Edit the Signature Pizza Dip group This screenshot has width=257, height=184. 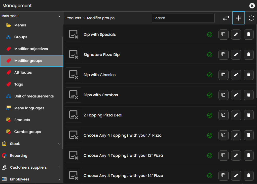tap(236, 55)
